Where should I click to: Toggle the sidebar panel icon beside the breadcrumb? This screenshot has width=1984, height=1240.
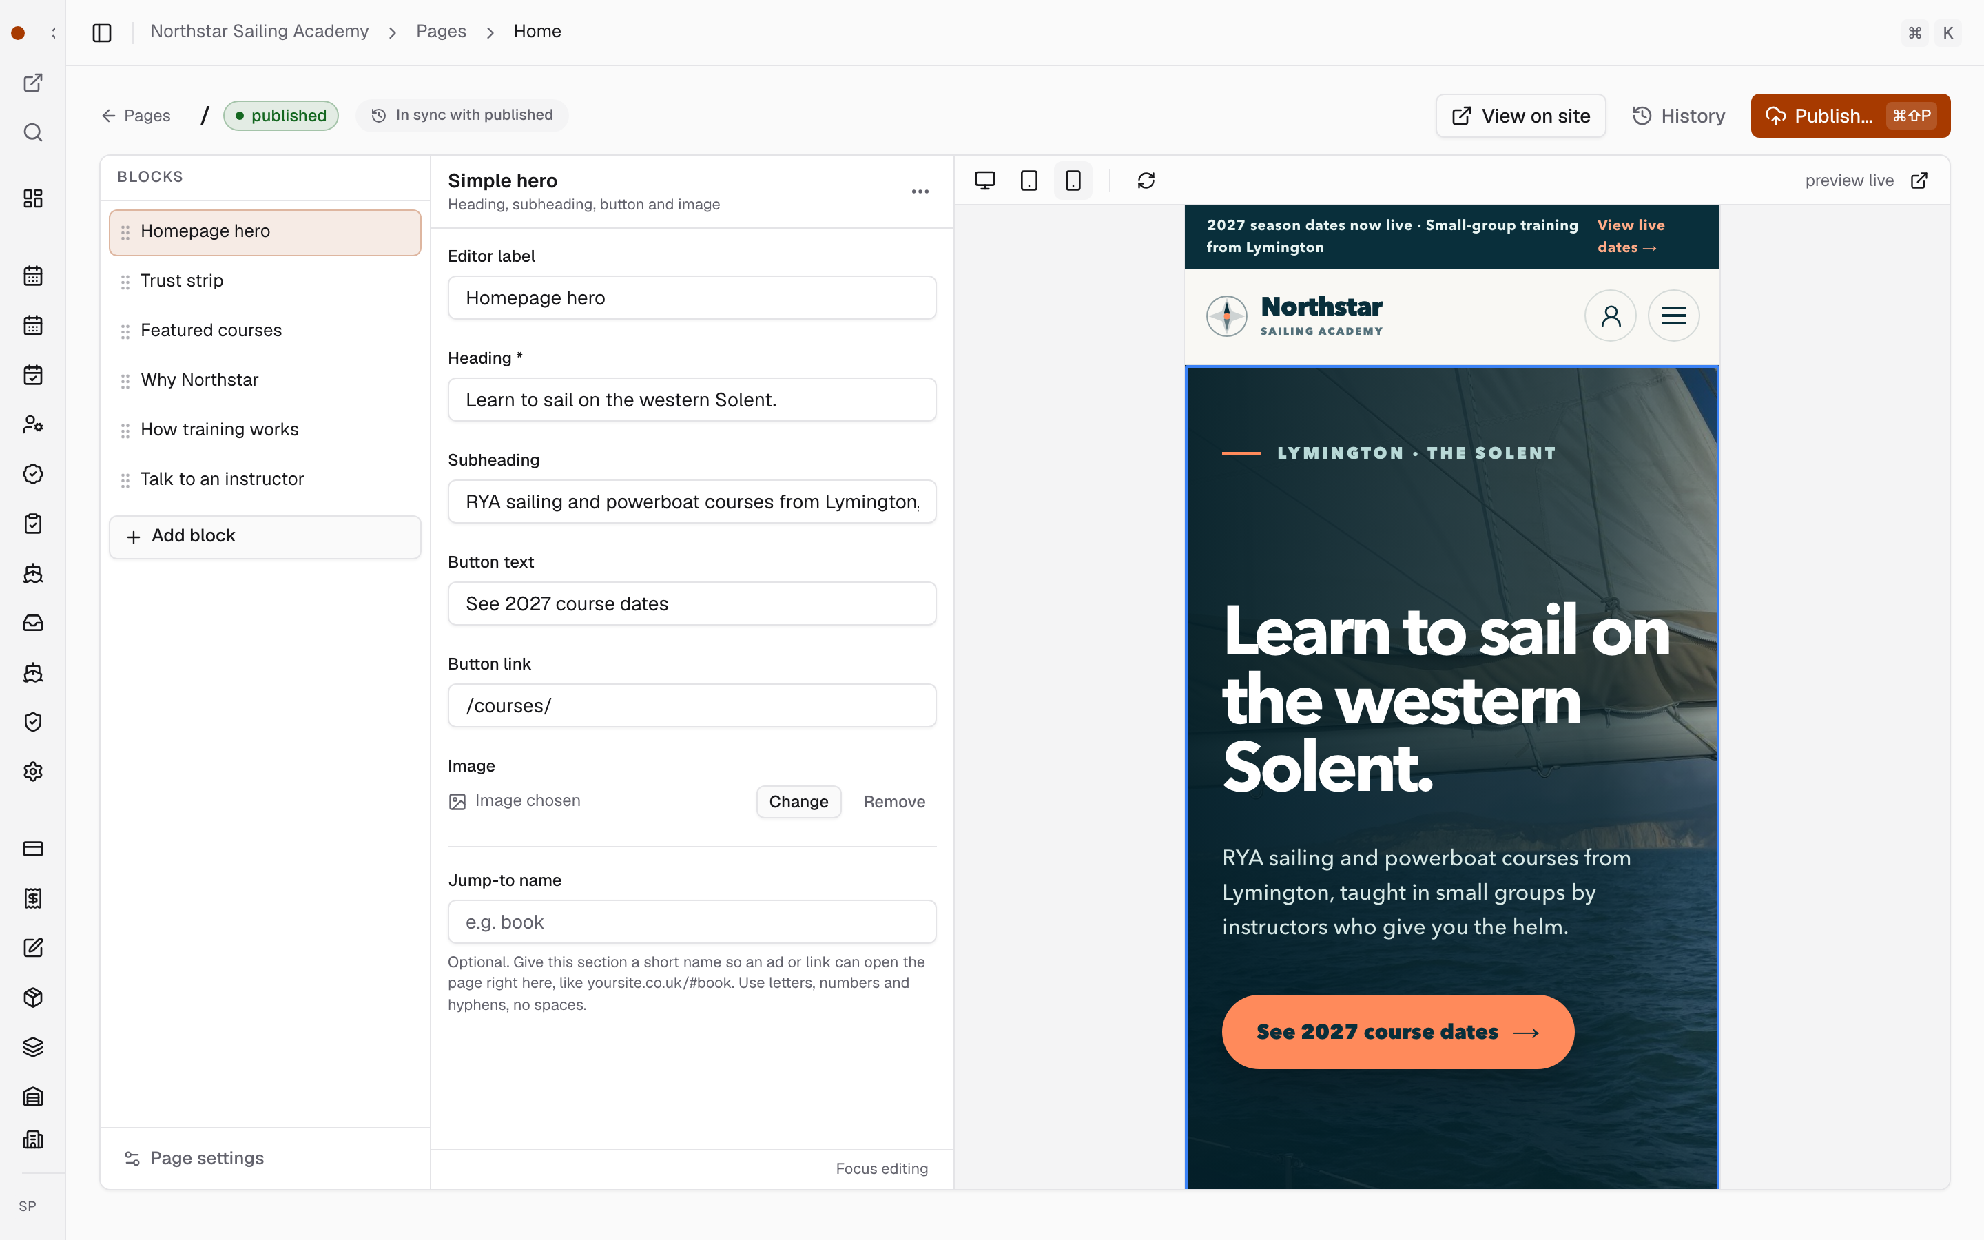[x=102, y=33]
